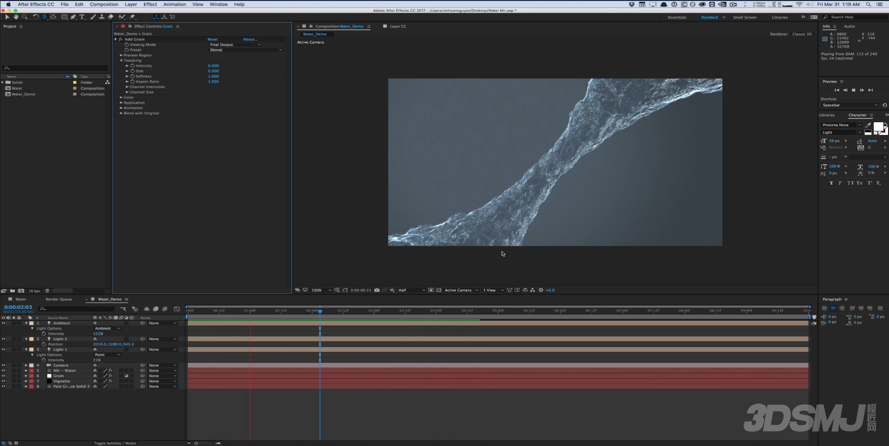Select the Rotation tool

[x=36, y=17]
